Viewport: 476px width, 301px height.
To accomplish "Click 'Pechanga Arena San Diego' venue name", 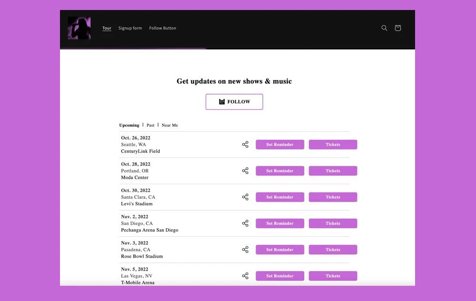I will pos(149,230).
